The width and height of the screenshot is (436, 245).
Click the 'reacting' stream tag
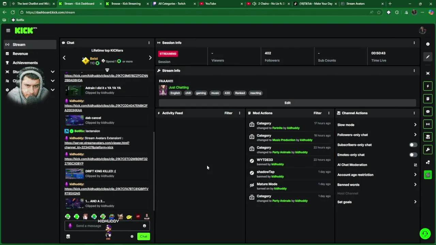tap(255, 93)
